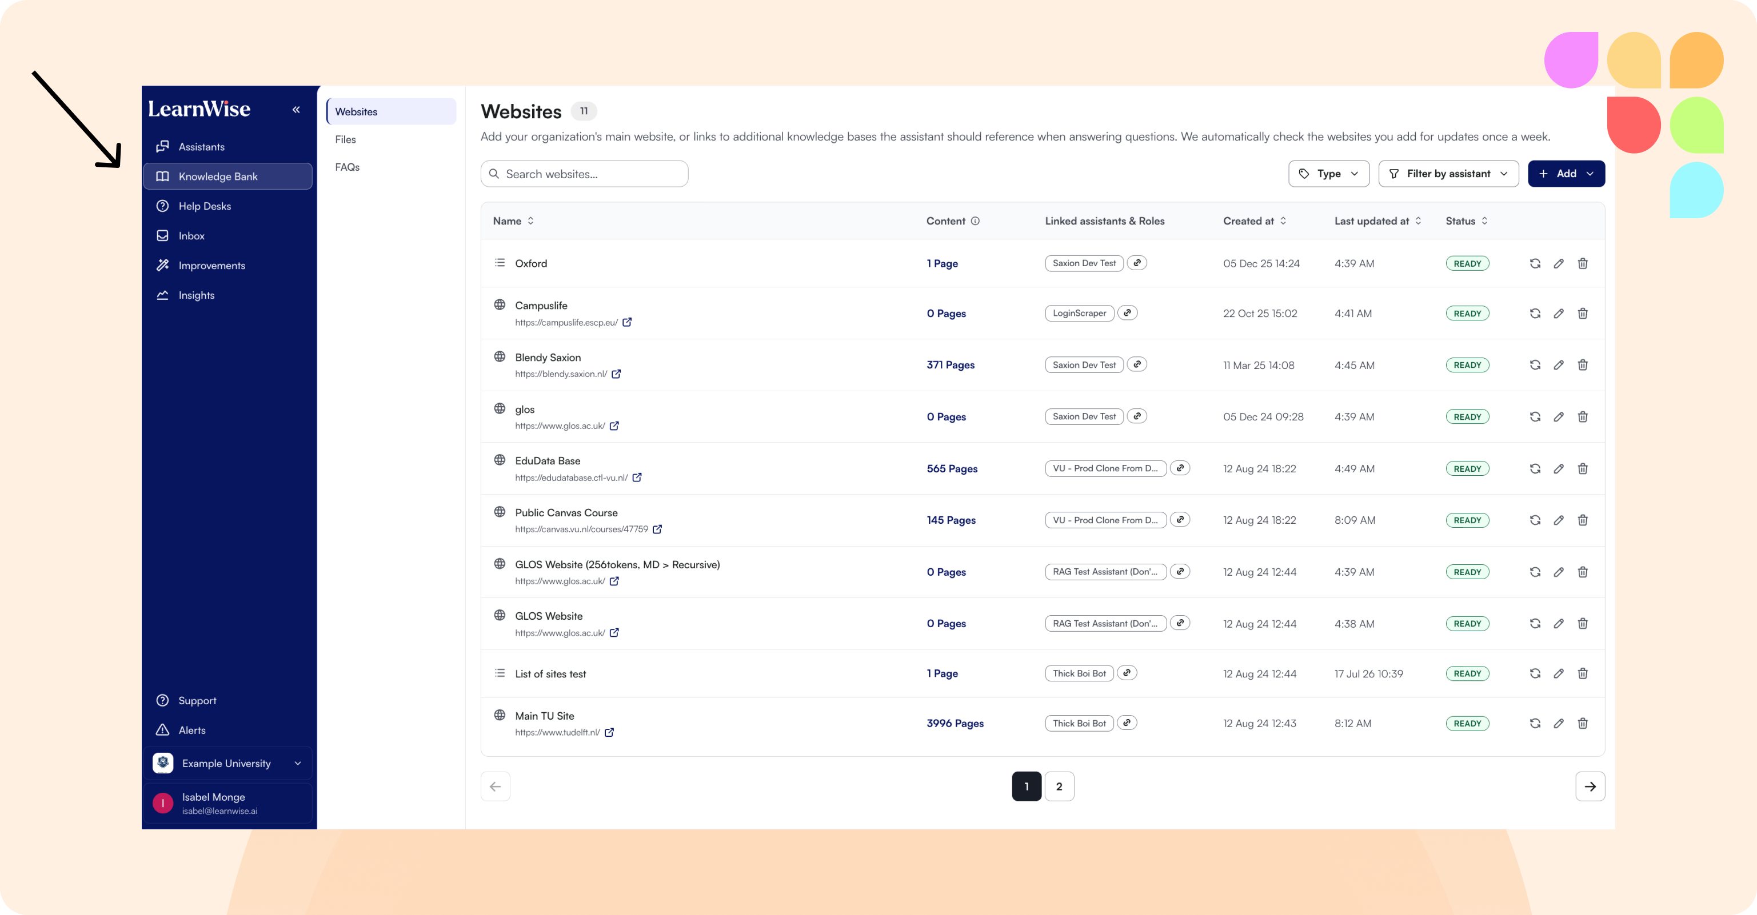This screenshot has height=915, width=1757.
Task: Open the Support page
Action: 228,700
